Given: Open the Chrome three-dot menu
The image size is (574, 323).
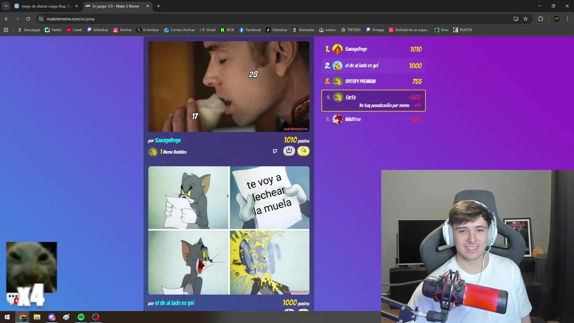Looking at the screenshot, I should point(568,19).
